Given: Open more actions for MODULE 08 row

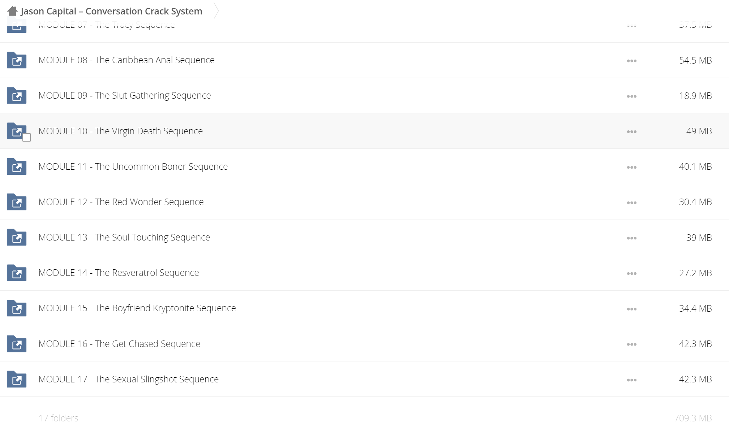Looking at the screenshot, I should (631, 61).
